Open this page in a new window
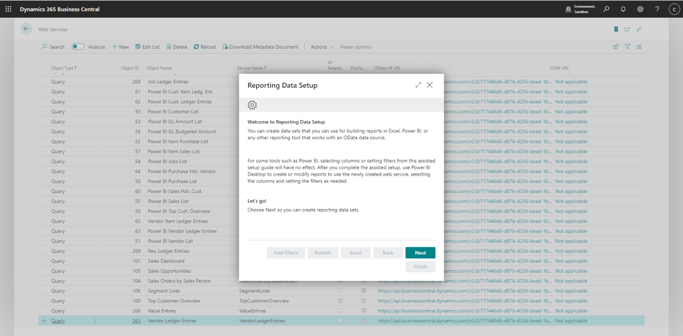Viewport: 683px width, 336px height. (x=627, y=29)
